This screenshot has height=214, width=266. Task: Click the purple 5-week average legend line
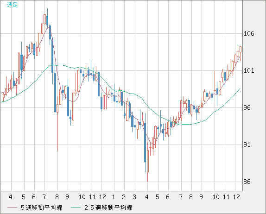12,208
